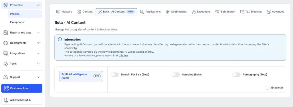Expand the Support chevron

coord(39,77)
